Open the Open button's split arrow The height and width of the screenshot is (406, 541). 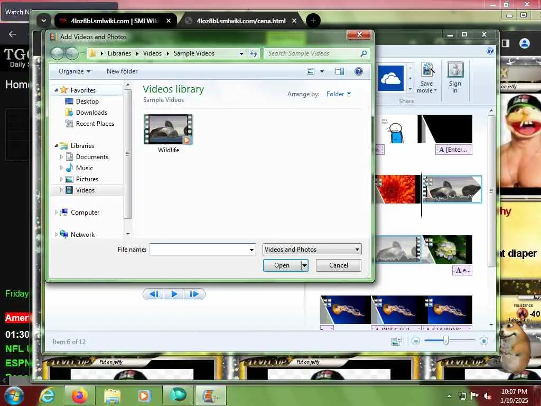click(x=304, y=265)
